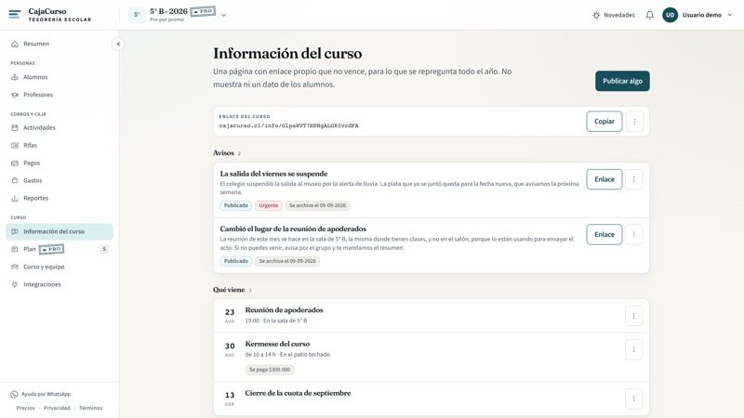The width and height of the screenshot is (744, 418).
Task: Open Actividades in the sidebar
Action: (x=60, y=127)
